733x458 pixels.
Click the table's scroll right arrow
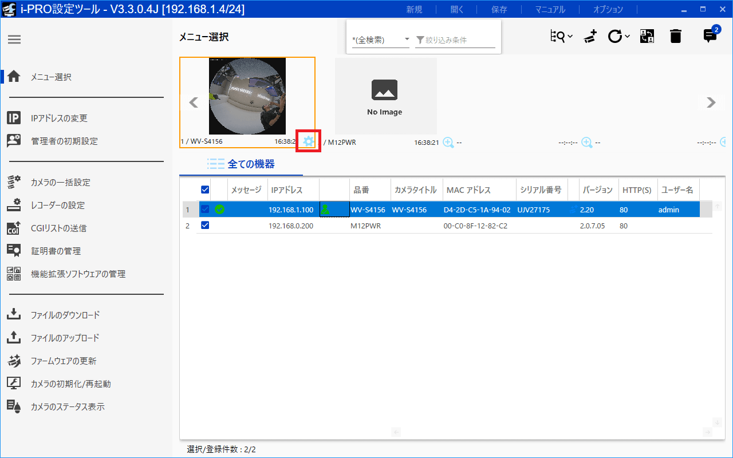[708, 432]
